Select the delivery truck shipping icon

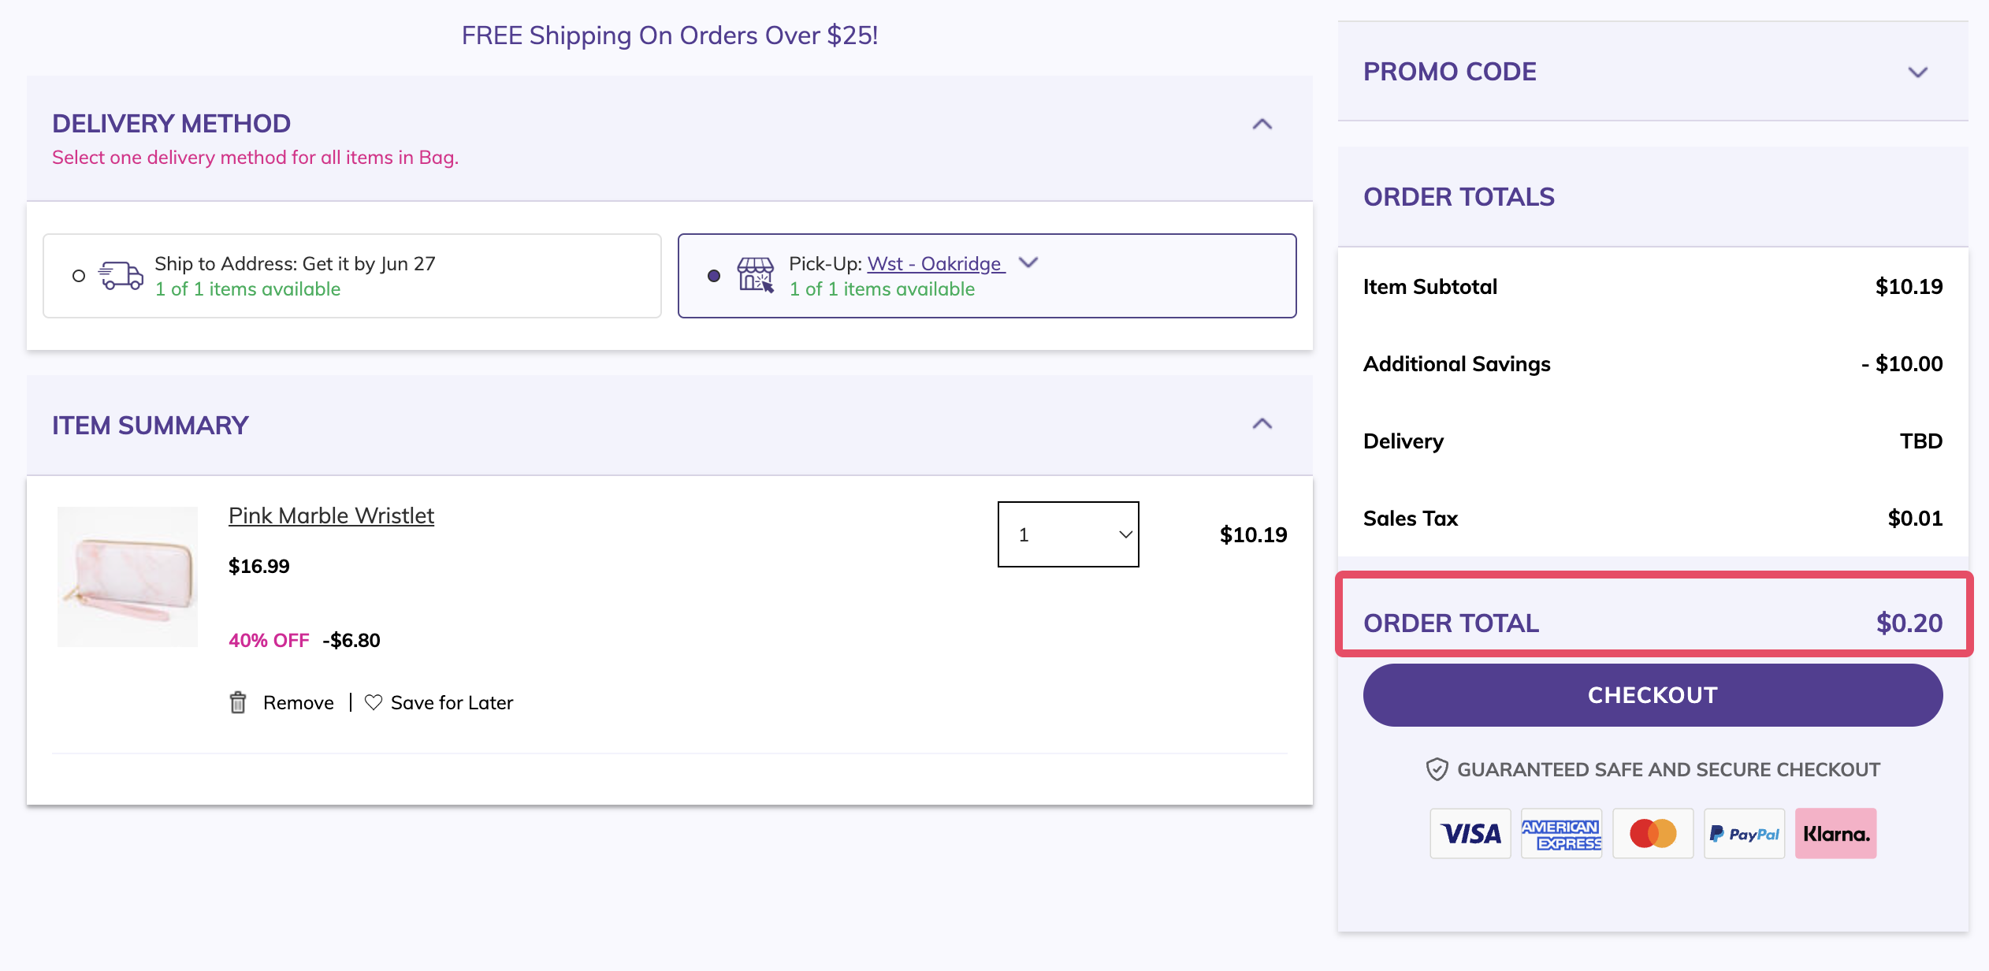point(121,275)
